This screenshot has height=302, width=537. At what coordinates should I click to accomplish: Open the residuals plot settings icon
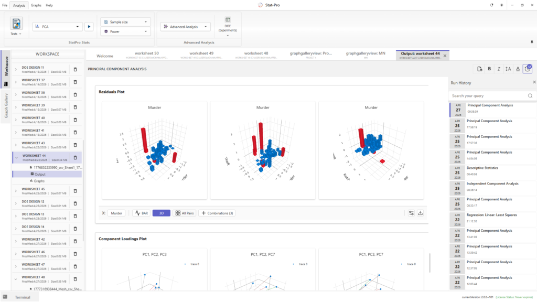(x=411, y=213)
